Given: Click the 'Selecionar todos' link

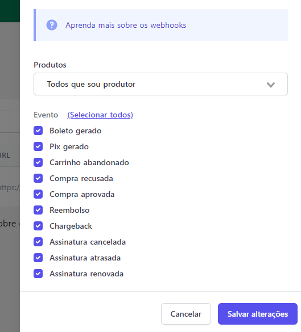Looking at the screenshot, I should pos(100,115).
